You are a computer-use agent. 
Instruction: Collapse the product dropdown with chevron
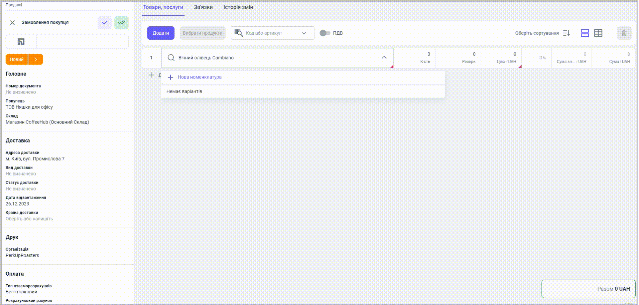384,57
